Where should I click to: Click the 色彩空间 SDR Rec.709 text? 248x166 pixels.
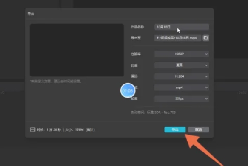coord(153,113)
